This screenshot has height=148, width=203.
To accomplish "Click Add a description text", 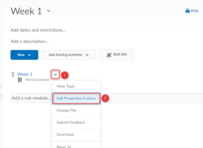I will pyautogui.click(x=30, y=41).
